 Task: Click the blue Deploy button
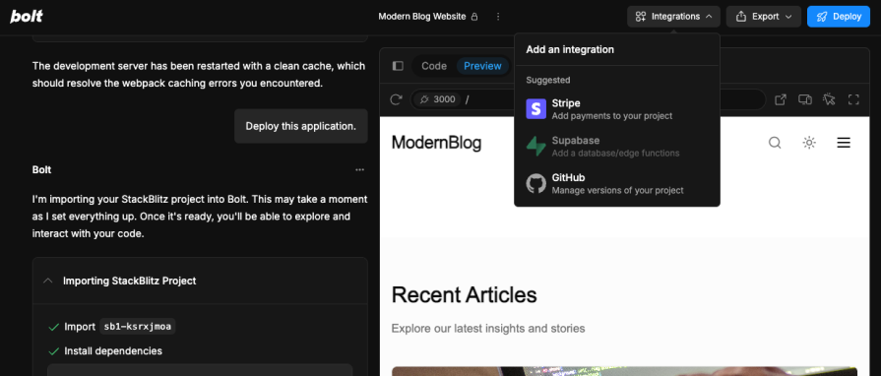pyautogui.click(x=839, y=17)
